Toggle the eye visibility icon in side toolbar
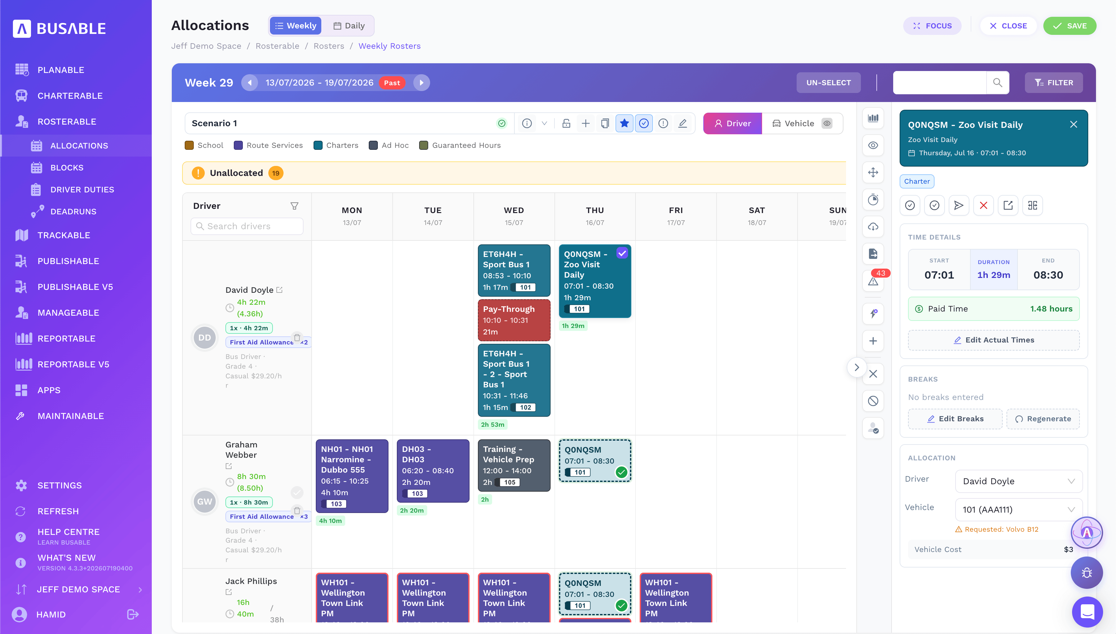This screenshot has width=1116, height=634. pos(873,146)
